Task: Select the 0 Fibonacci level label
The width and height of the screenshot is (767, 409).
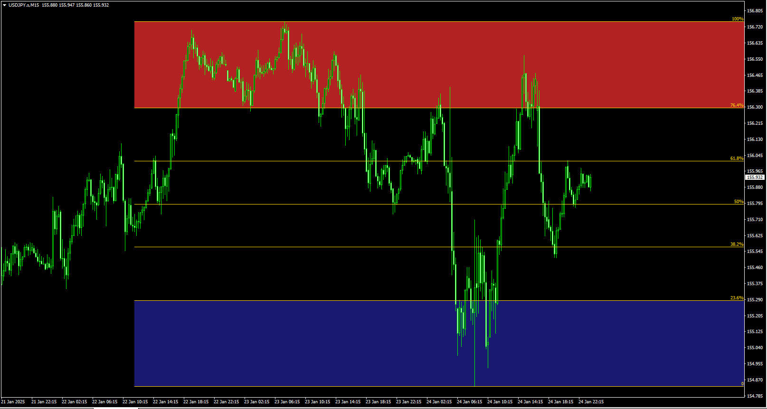Action: [x=742, y=384]
